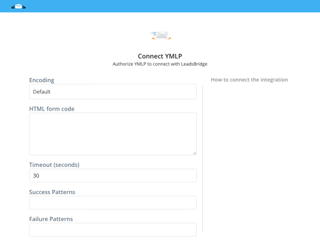This screenshot has width=320, height=248.
Task: Click the Timeout (seconds) label
Action: pyautogui.click(x=55, y=165)
